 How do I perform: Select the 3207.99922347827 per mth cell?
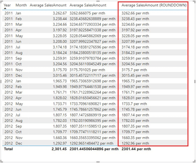pyautogui.click(x=92, y=41)
